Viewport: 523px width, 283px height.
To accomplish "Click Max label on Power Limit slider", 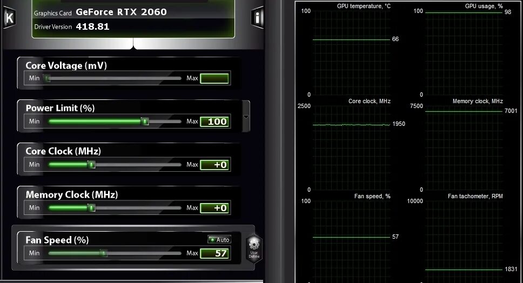I will point(192,122).
